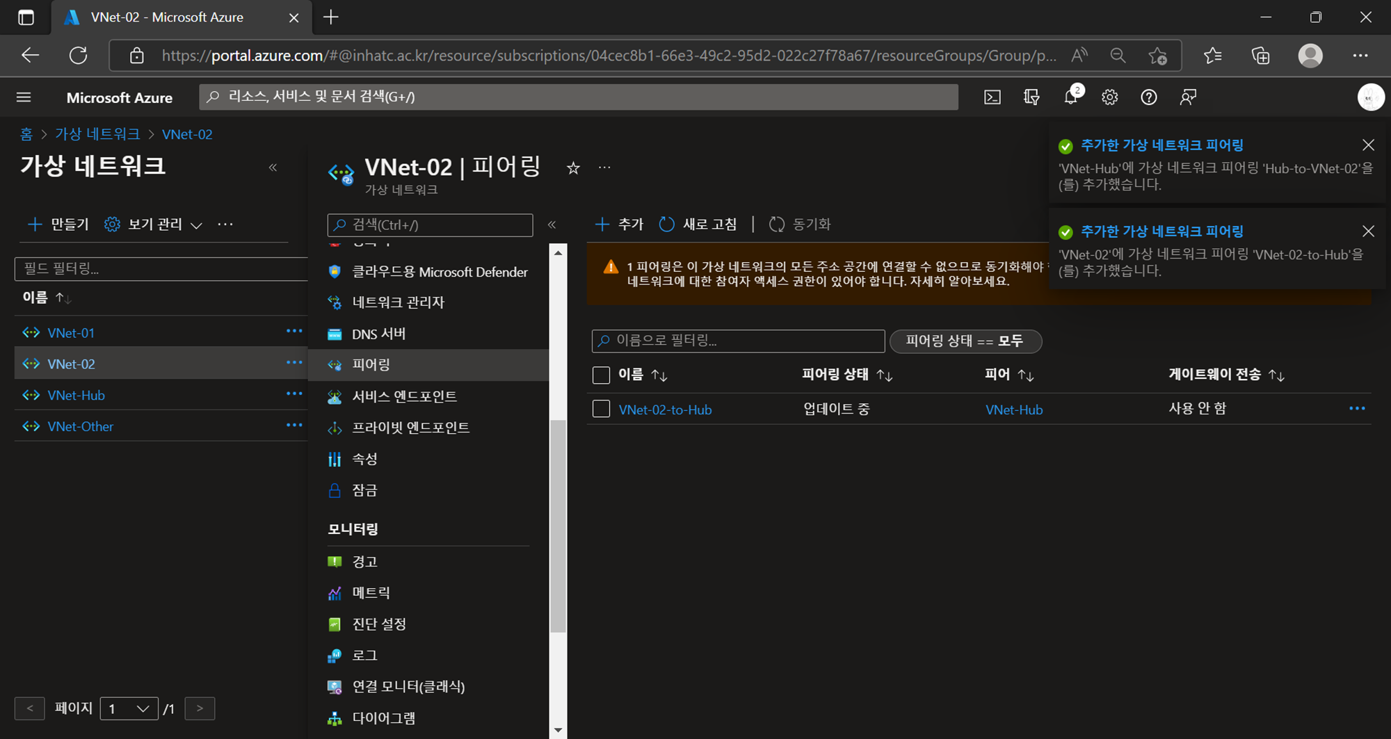Open ellipsis menu for VNet-02-to-Hub peering row
The width and height of the screenshot is (1391, 739).
coord(1357,409)
